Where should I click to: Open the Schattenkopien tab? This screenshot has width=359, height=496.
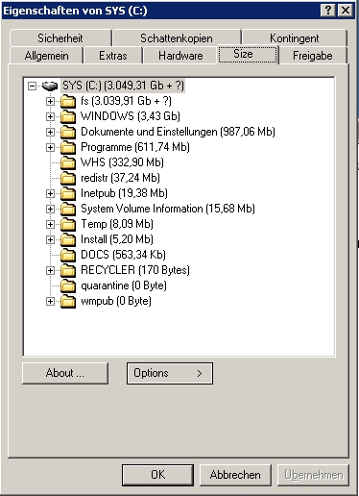[x=177, y=38]
